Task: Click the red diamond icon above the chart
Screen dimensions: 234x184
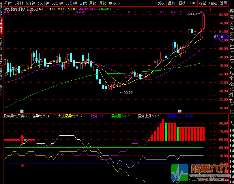Action: click(207, 10)
